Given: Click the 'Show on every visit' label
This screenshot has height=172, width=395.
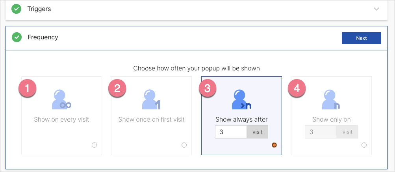Looking at the screenshot, I should click(x=61, y=119).
